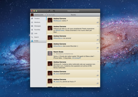Screen dimensions: 138x97
Task: Click Andrea Cervone name on 'vedrai :P' tweet
Action: pos(60,18)
